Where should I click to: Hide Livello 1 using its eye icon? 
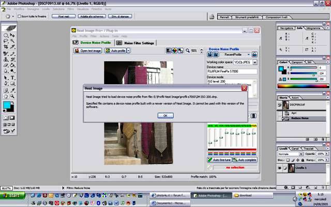[280, 168]
